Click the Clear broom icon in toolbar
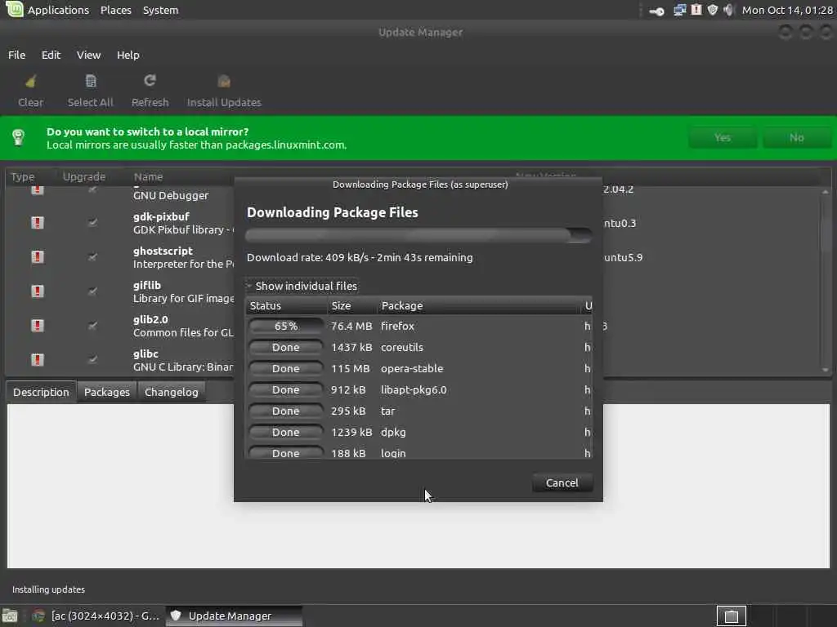Screen dimensions: 837x627 30,82
